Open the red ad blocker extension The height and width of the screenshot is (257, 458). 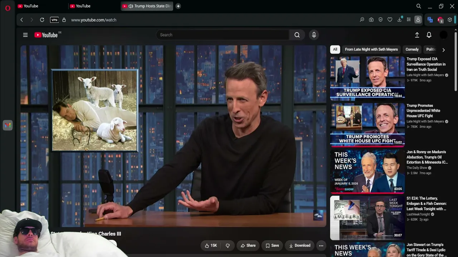[440, 20]
